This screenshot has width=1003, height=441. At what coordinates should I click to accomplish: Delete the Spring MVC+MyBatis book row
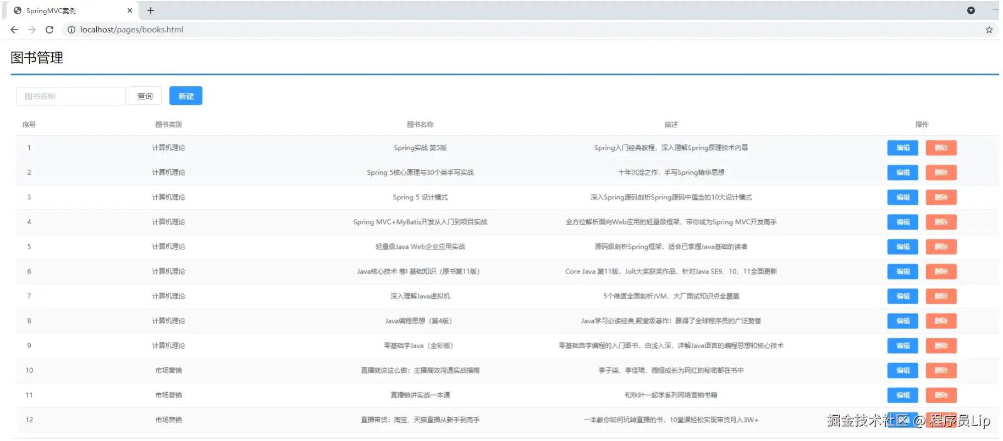pyautogui.click(x=941, y=222)
